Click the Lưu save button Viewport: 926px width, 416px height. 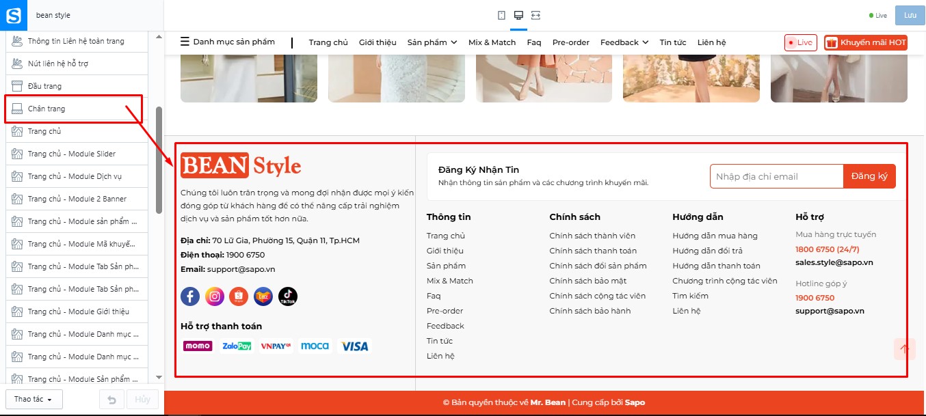910,15
